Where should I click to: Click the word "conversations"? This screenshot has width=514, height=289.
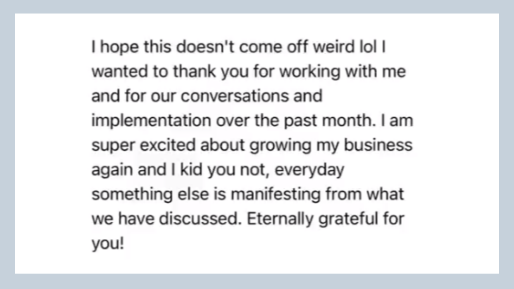pyautogui.click(x=235, y=96)
